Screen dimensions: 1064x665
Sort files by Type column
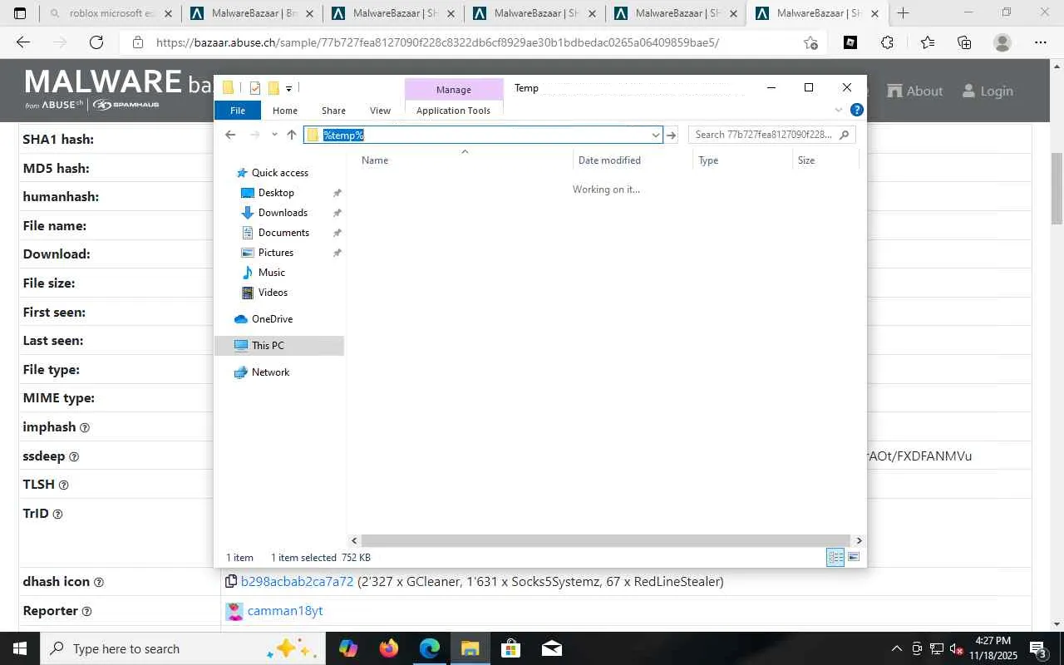pyautogui.click(x=742, y=160)
